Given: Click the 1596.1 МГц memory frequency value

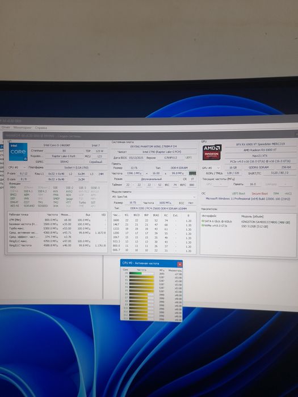Looking at the screenshot, I should [x=135, y=174].
